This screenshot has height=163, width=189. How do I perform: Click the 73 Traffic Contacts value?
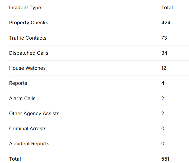point(164,38)
